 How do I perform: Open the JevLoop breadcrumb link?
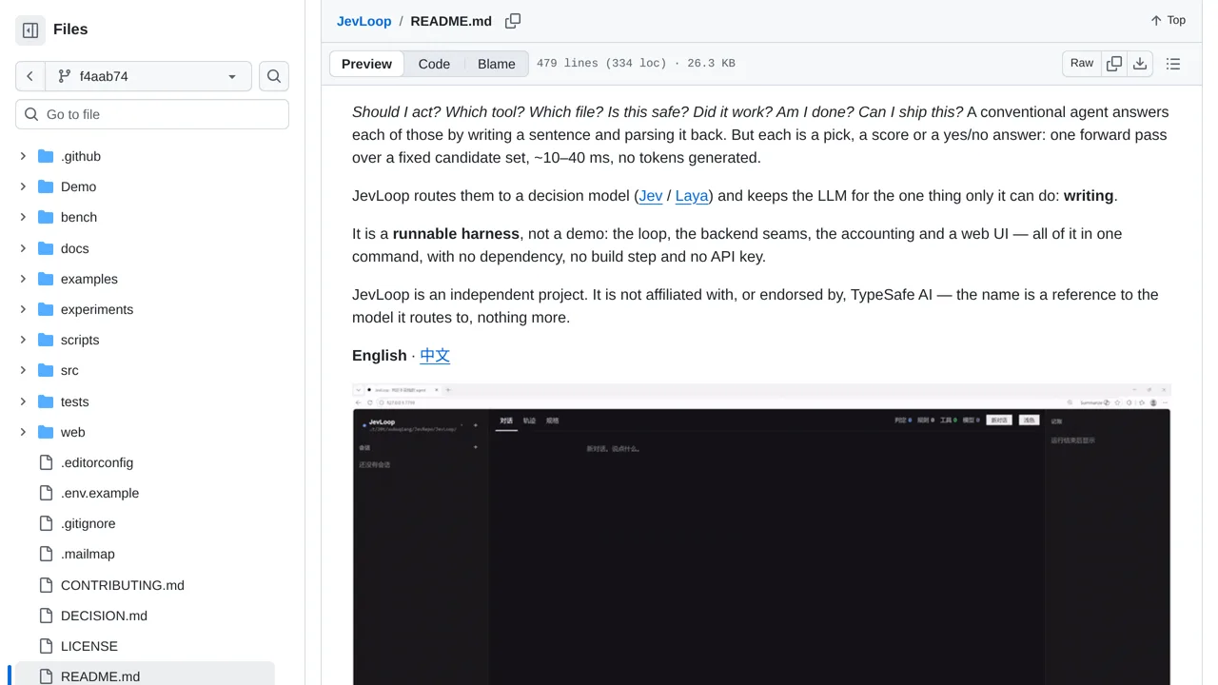[x=363, y=21]
